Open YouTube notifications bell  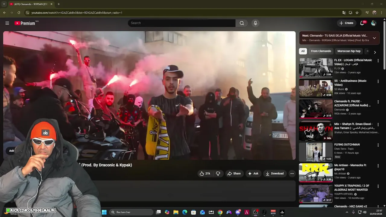[x=362, y=23]
